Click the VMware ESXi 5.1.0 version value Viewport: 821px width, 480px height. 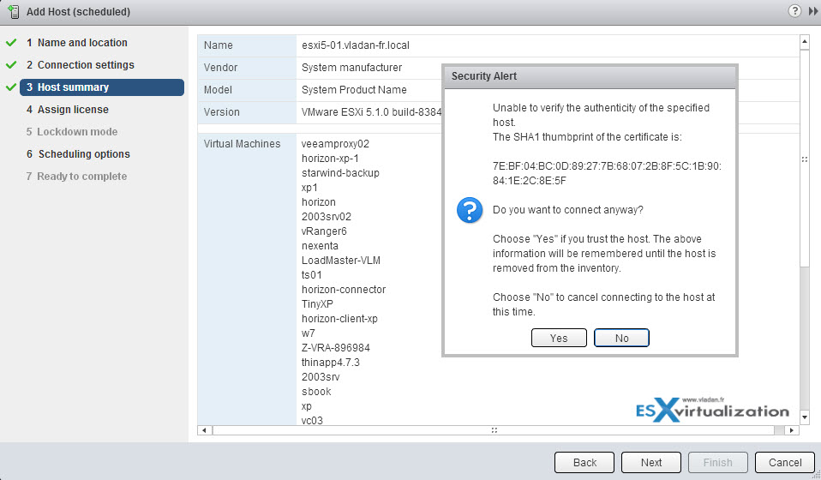click(x=371, y=112)
